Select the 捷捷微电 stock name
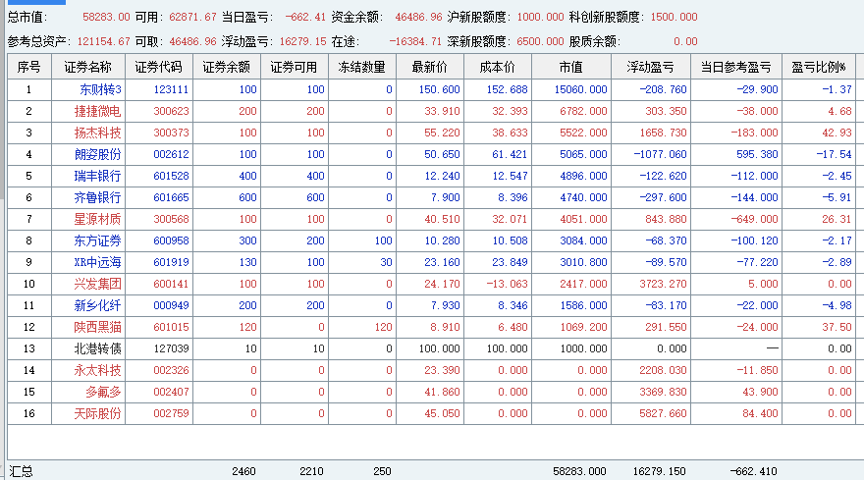The height and width of the screenshot is (480, 864). 97,111
